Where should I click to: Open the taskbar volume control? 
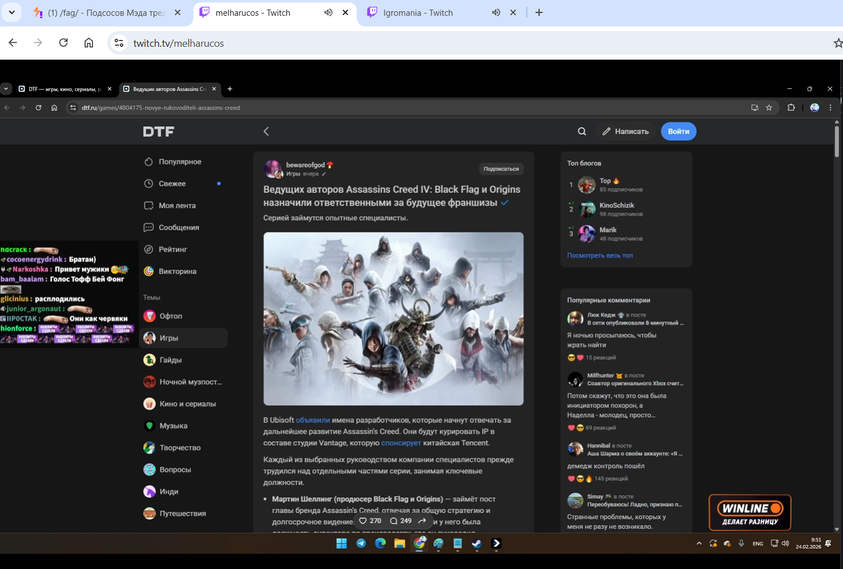(785, 544)
